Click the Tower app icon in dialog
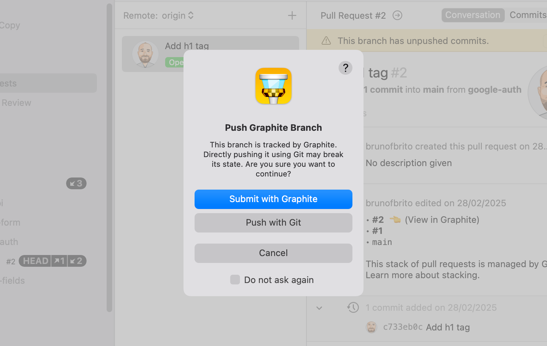Screen dimensions: 547x346 tap(273, 86)
